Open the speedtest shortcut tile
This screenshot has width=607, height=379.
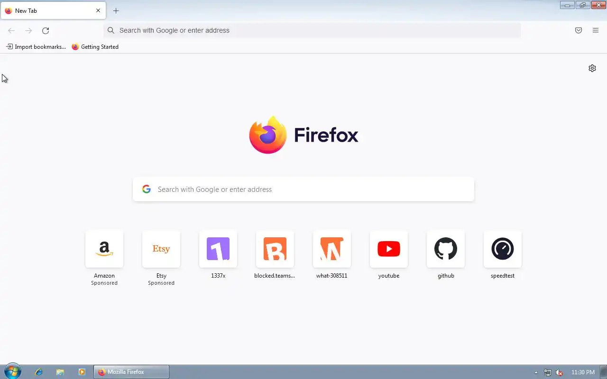503,254
